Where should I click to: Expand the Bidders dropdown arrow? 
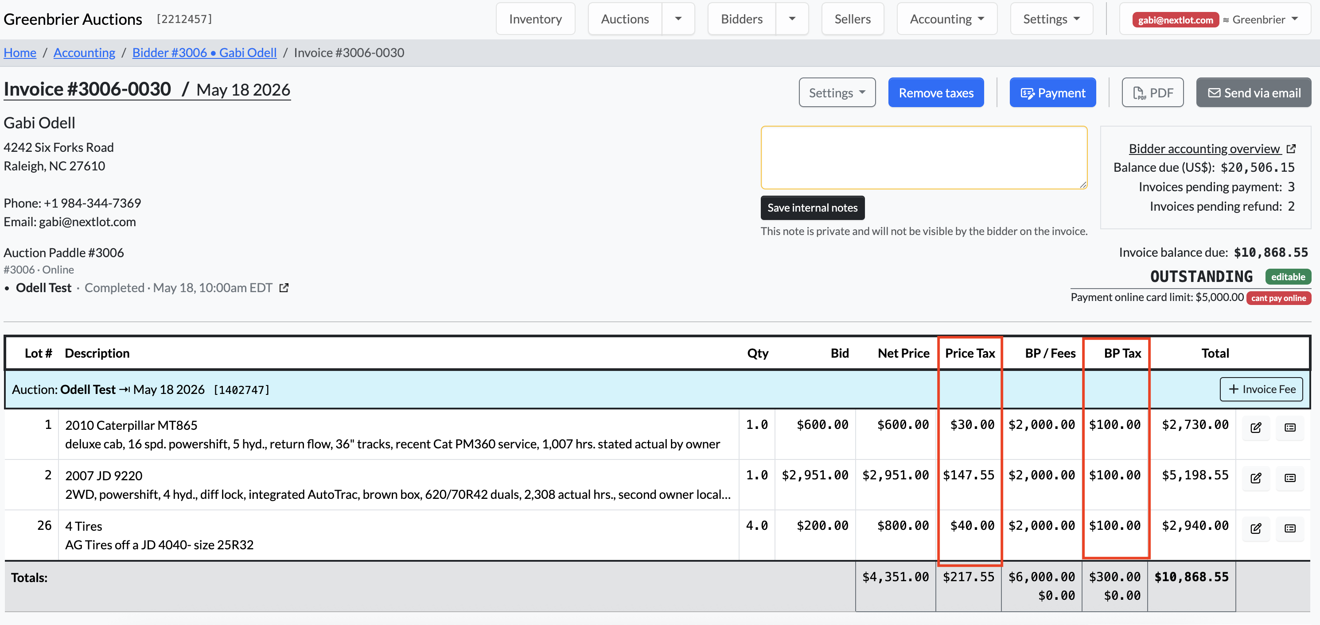(x=792, y=19)
